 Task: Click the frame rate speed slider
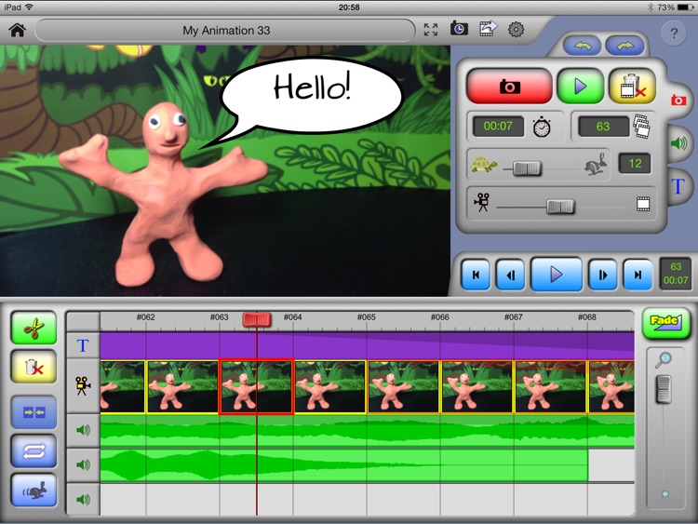coord(526,168)
